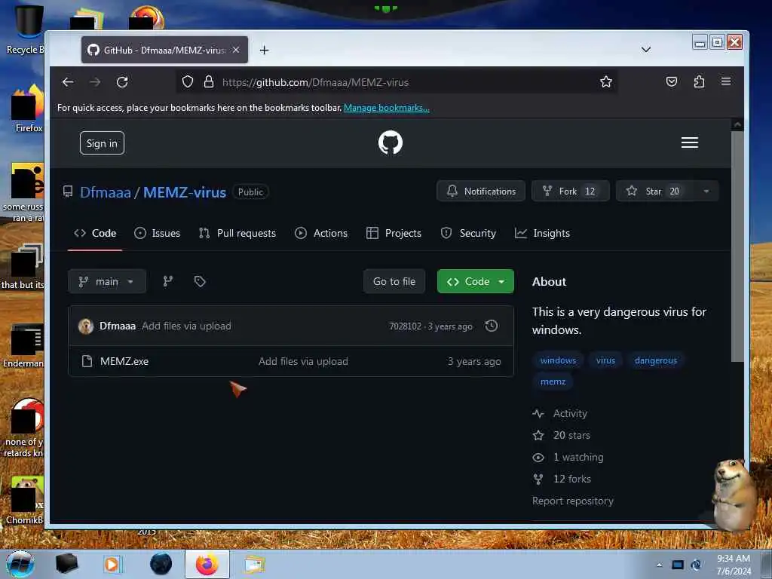Switch to the Security tab
The height and width of the screenshot is (579, 772).
468,234
